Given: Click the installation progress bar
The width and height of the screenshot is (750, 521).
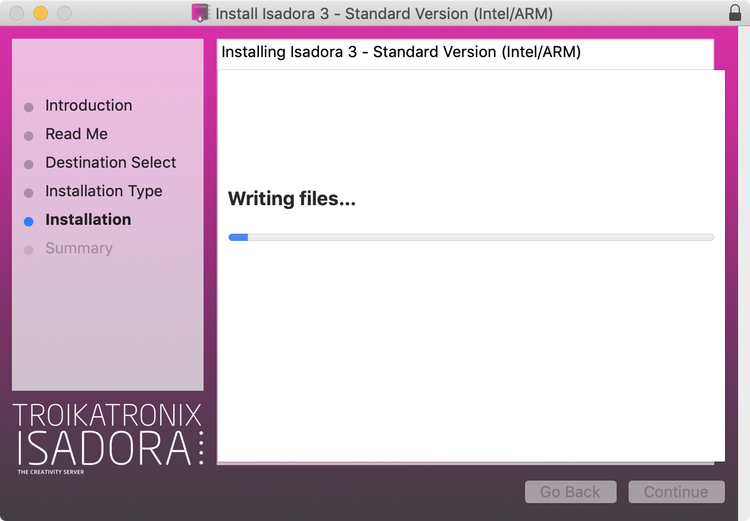Looking at the screenshot, I should tap(471, 237).
